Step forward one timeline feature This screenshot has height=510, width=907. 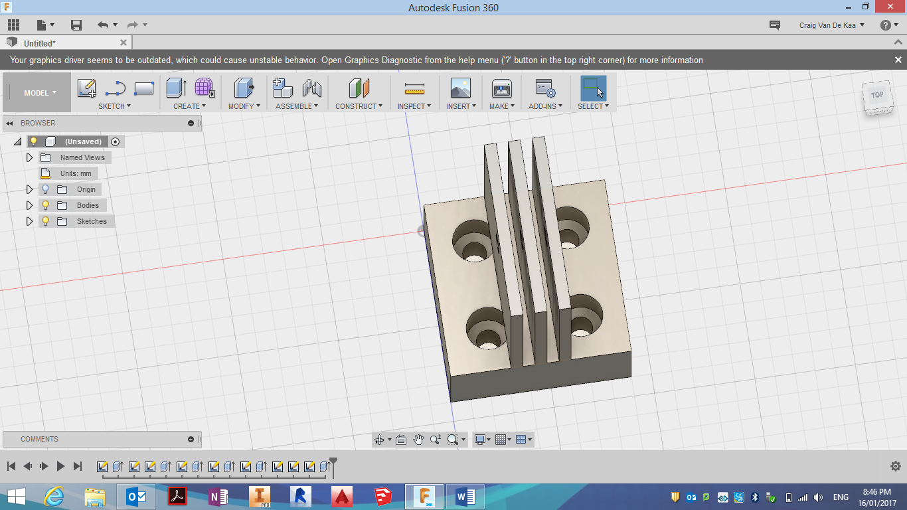point(44,466)
